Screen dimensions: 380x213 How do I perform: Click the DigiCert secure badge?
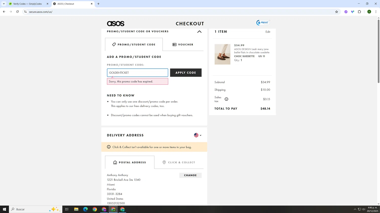point(263,22)
